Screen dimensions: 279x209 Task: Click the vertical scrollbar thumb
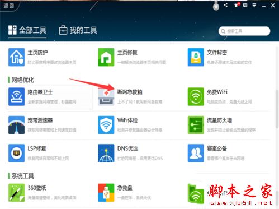point(277,109)
